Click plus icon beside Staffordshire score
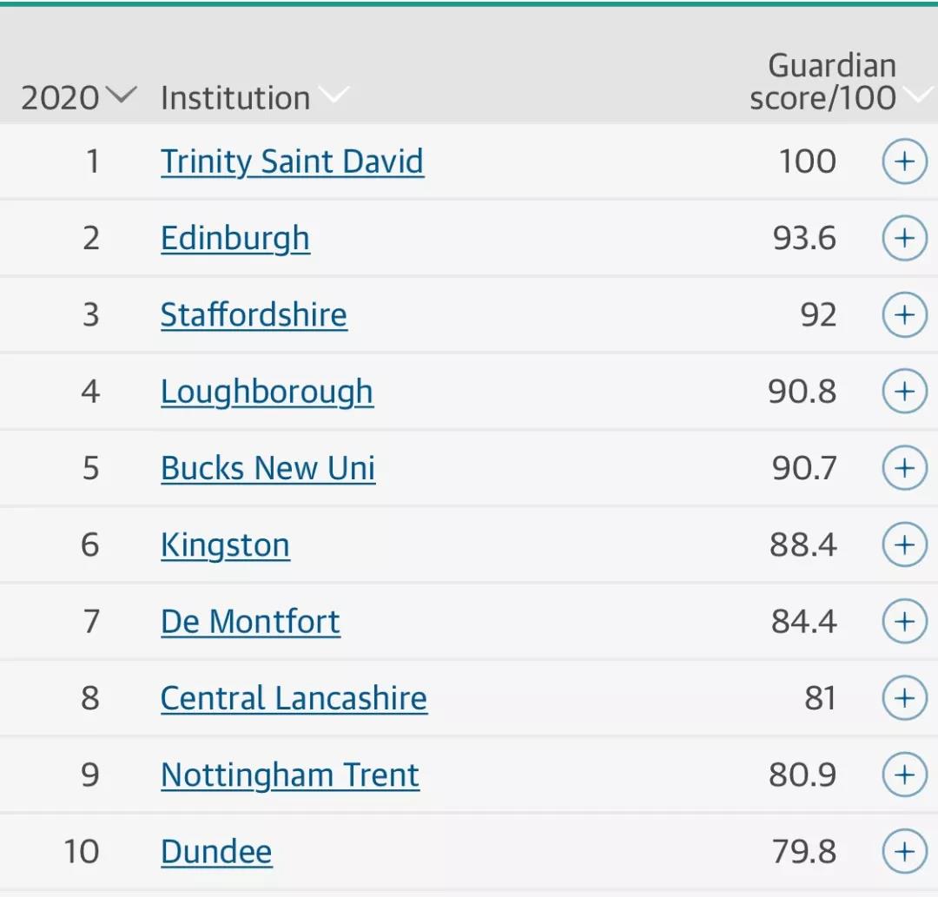 tap(904, 314)
